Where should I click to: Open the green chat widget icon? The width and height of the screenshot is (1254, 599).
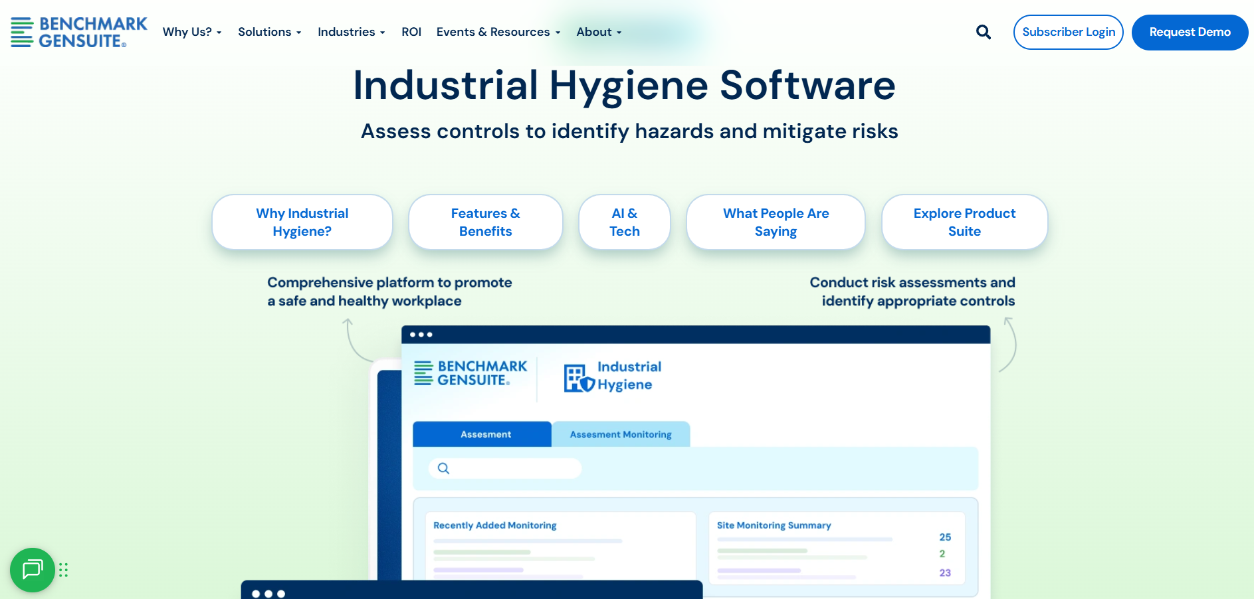(x=33, y=570)
